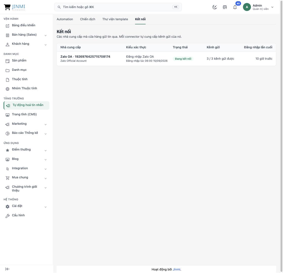283x273 pixels.
Task: Expand the Cài đặt section chevron
Action: [x=45, y=207]
